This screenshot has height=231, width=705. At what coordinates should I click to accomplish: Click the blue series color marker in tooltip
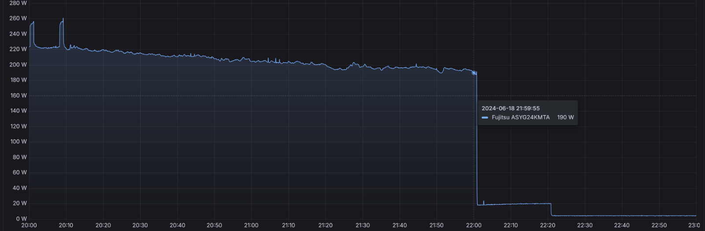coord(485,117)
